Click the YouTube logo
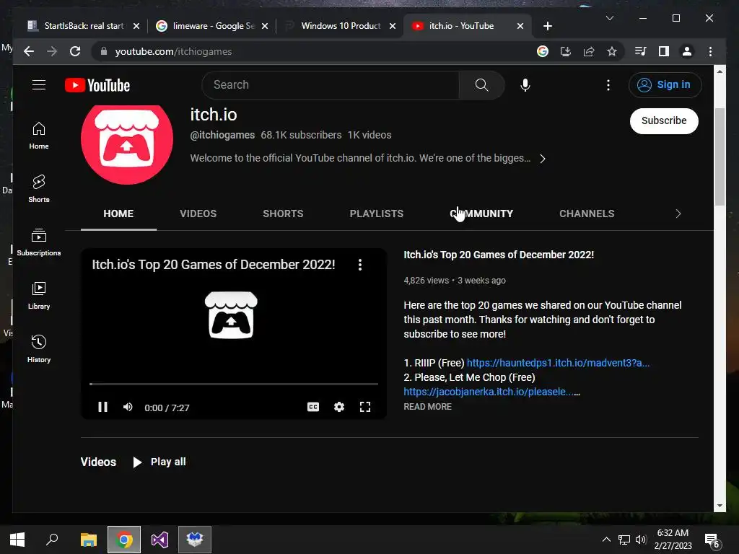This screenshot has height=554, width=739. pos(97,85)
